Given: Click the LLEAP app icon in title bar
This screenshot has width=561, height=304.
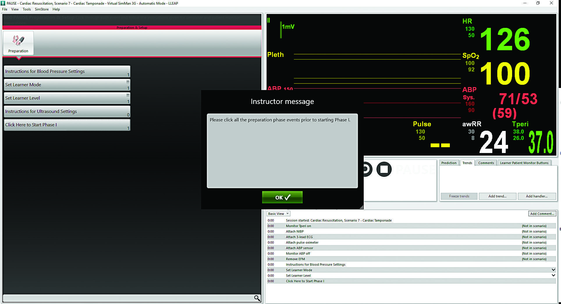Looking at the screenshot, I should point(3,3).
